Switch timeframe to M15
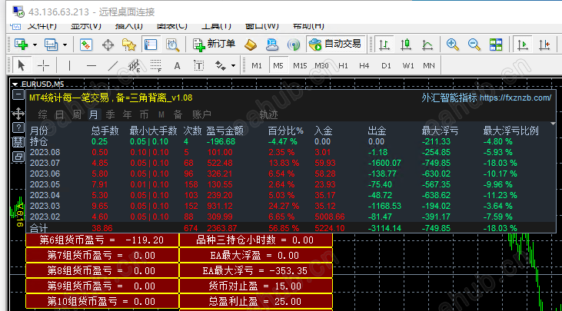This screenshot has width=562, height=311. click(300, 66)
